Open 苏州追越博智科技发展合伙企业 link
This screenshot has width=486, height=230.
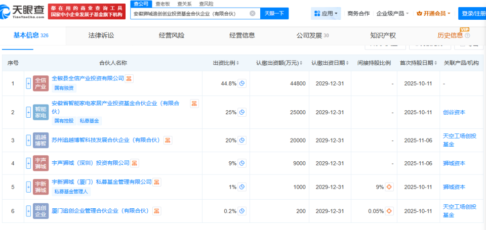[x=106, y=140]
